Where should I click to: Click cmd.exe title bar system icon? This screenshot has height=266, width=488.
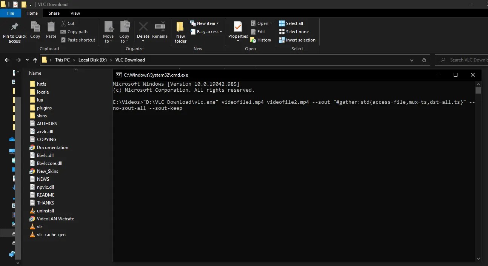(119, 75)
